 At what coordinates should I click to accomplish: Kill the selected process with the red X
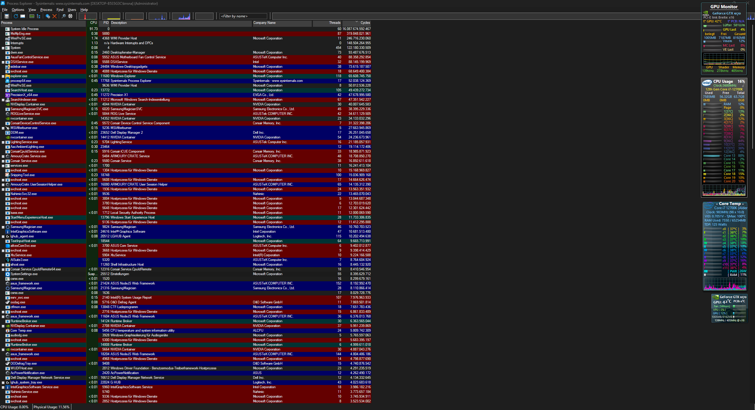55,16
